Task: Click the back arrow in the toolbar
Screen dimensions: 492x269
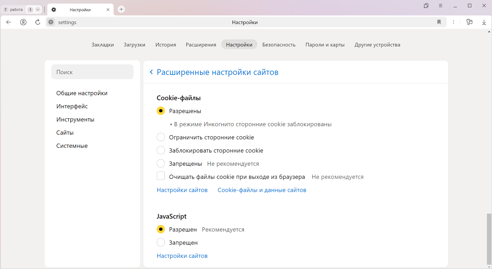Action: [9, 22]
